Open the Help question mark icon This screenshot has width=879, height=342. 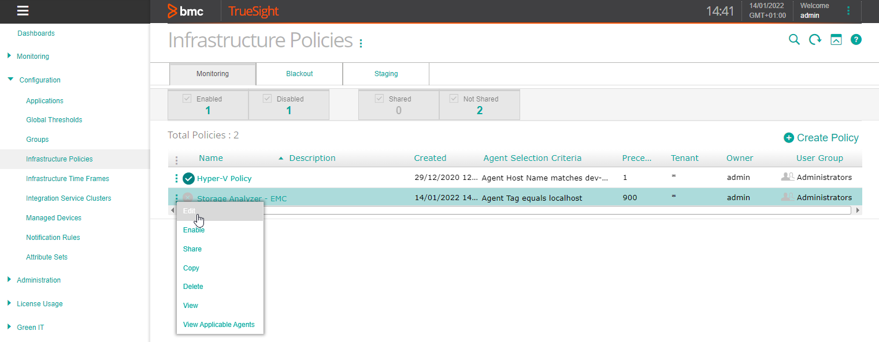pyautogui.click(x=856, y=39)
